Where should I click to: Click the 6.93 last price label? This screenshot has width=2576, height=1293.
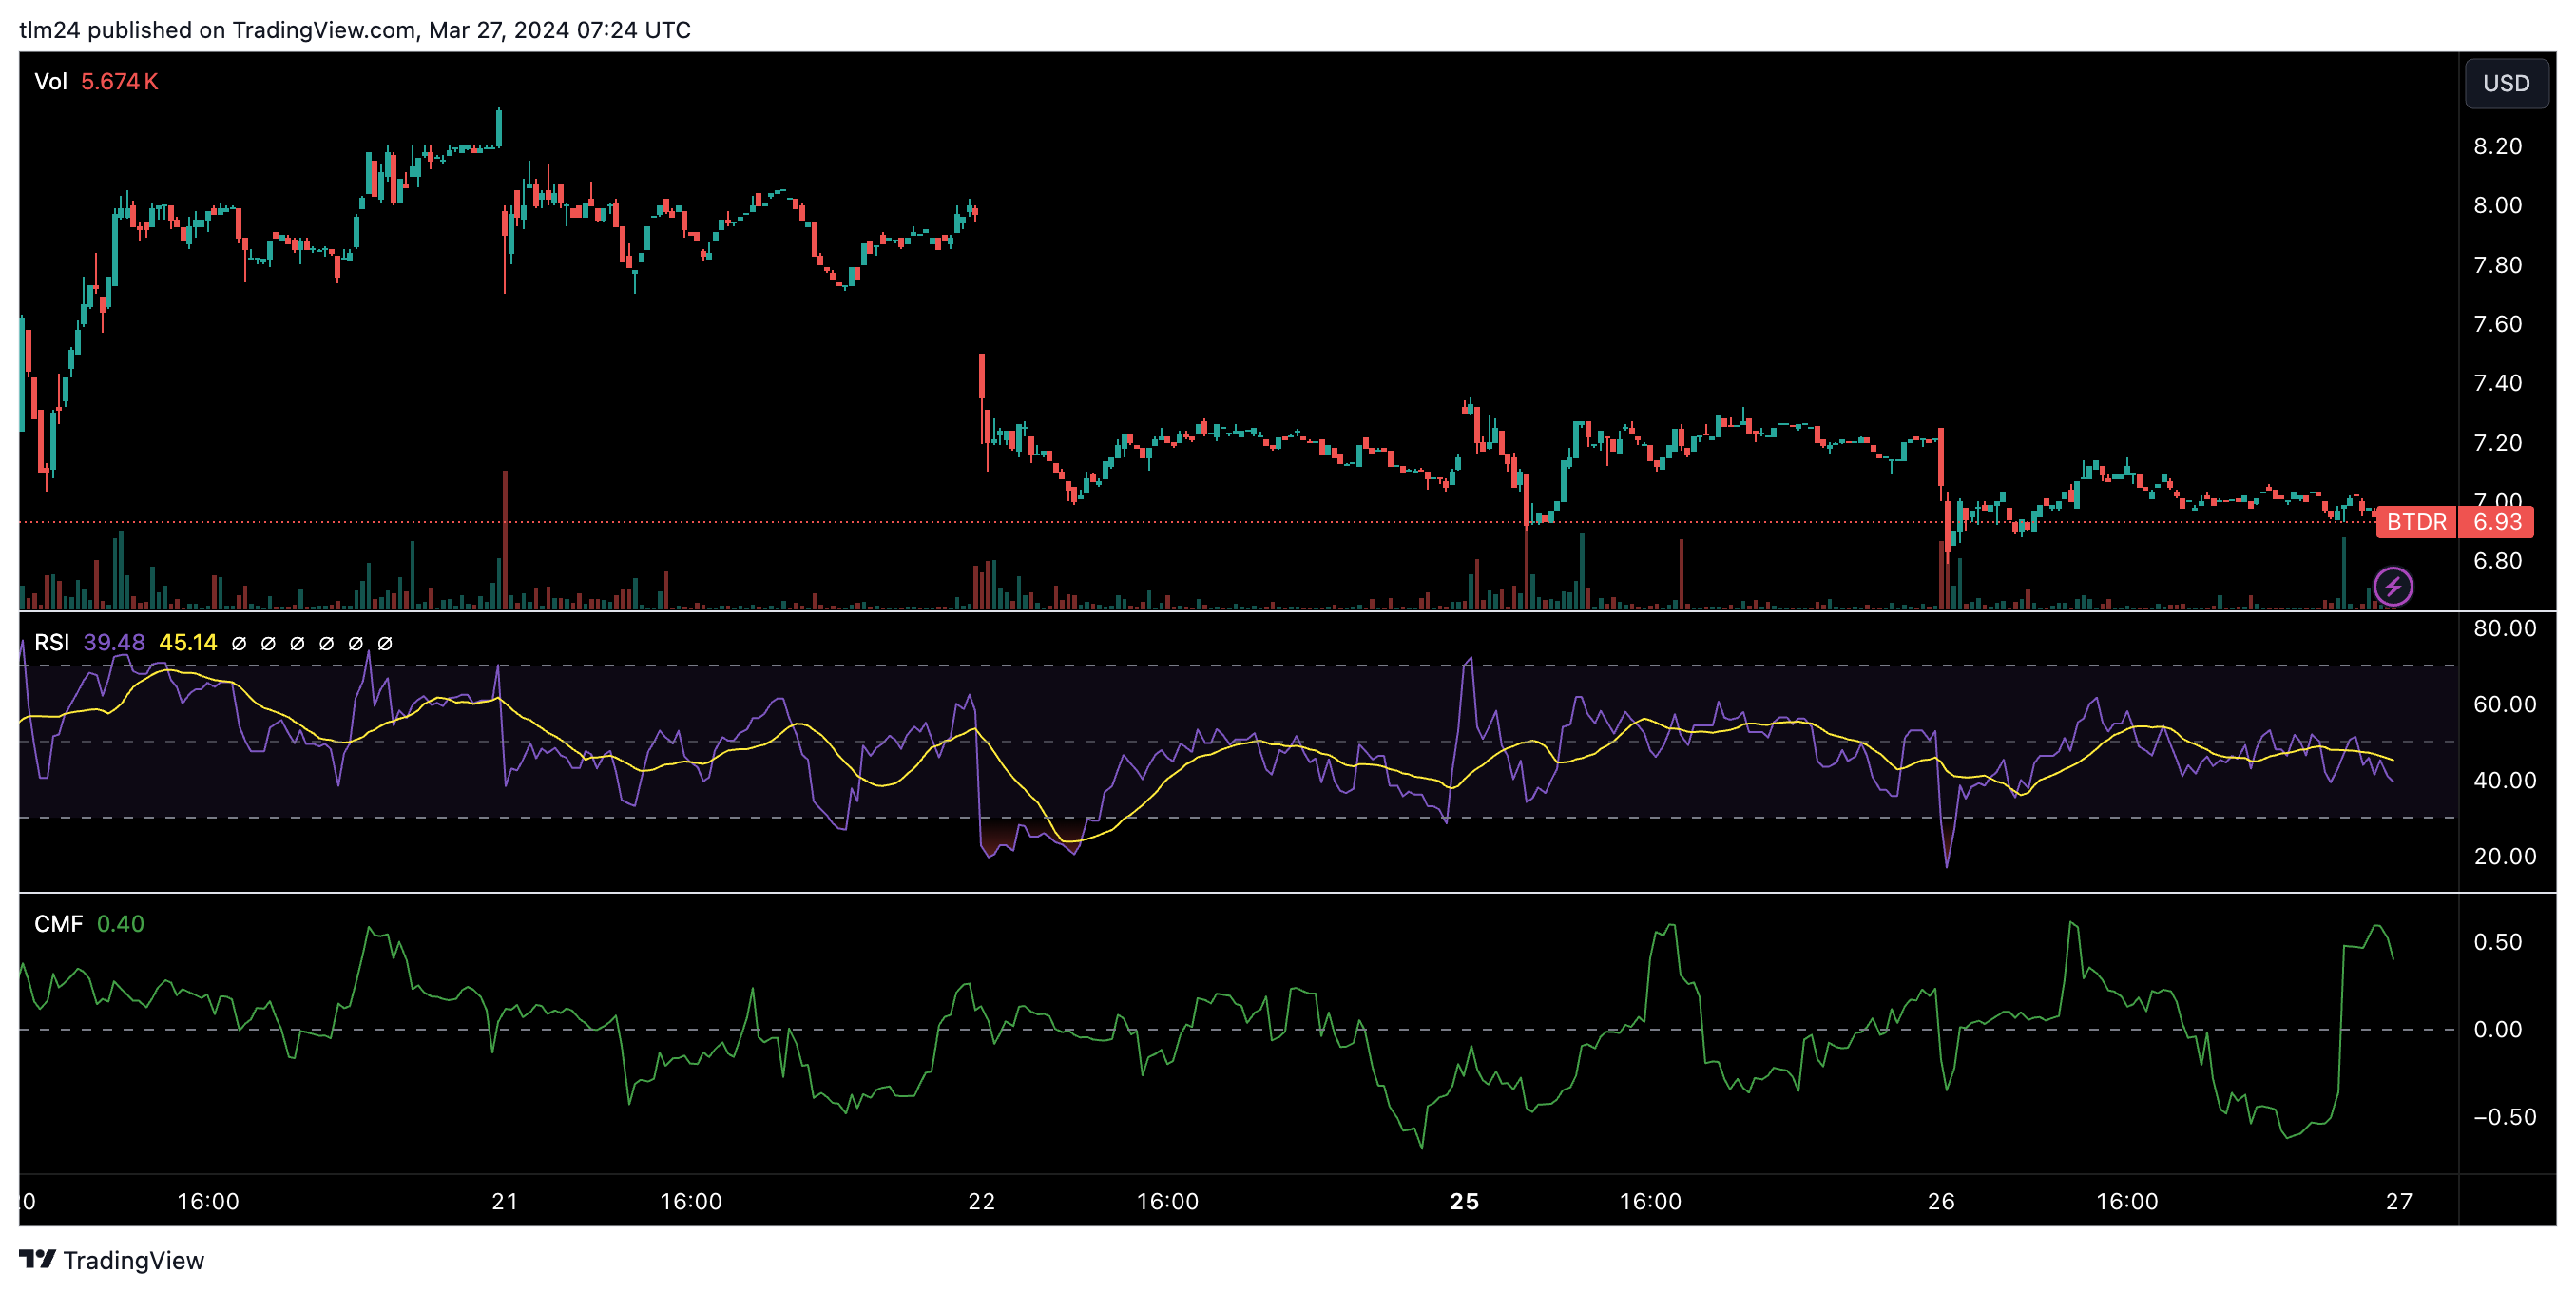[x=2496, y=521]
